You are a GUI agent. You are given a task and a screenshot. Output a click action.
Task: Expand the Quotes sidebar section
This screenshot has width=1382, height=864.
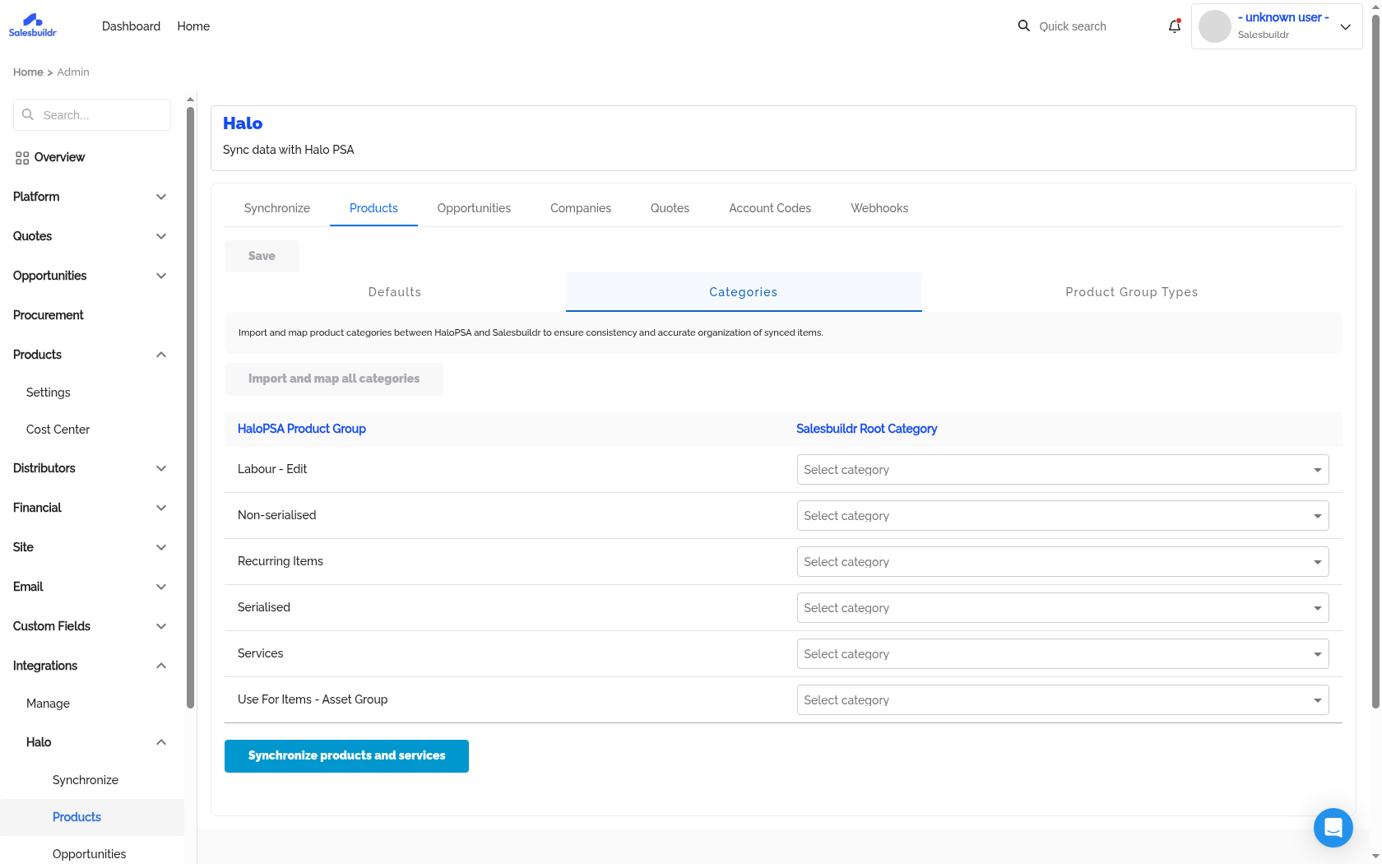[161, 236]
